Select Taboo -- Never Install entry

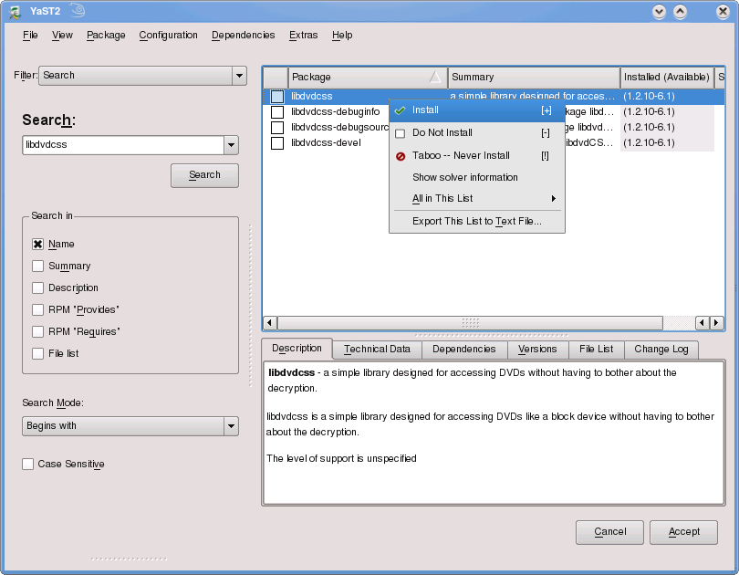coord(477,155)
